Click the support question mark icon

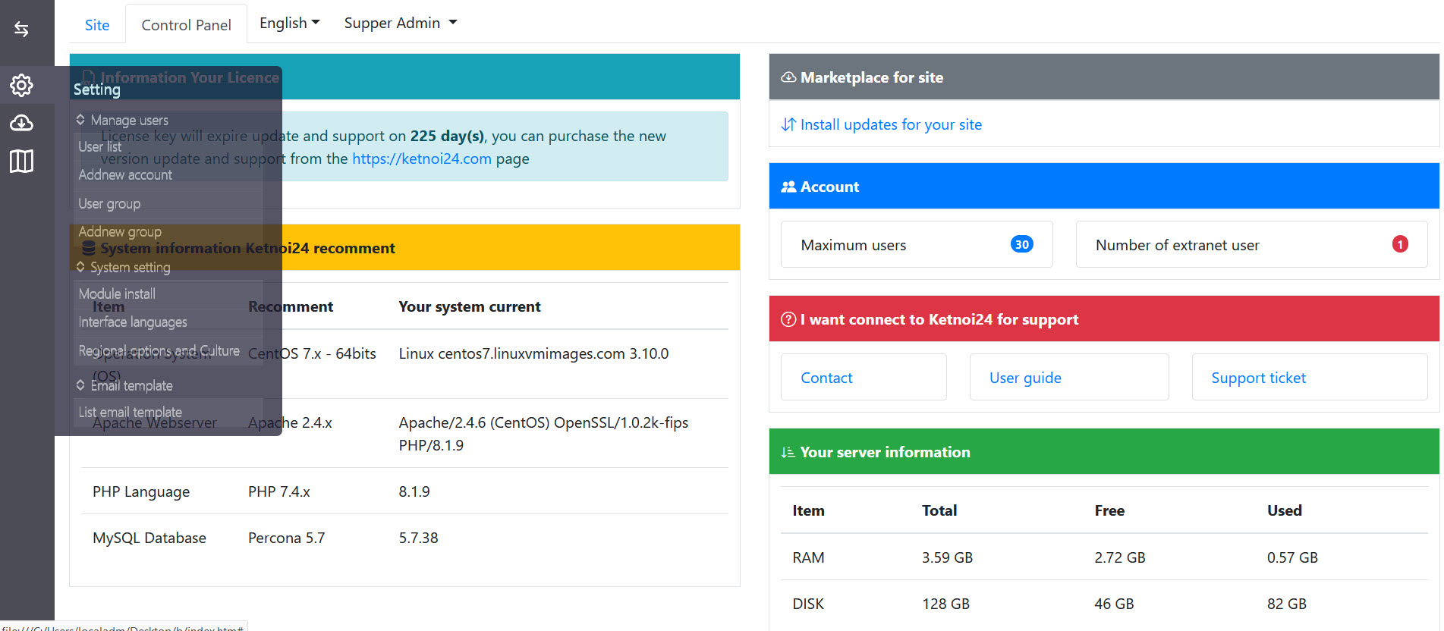788,319
